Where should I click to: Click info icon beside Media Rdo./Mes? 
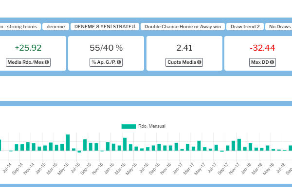point(47,62)
